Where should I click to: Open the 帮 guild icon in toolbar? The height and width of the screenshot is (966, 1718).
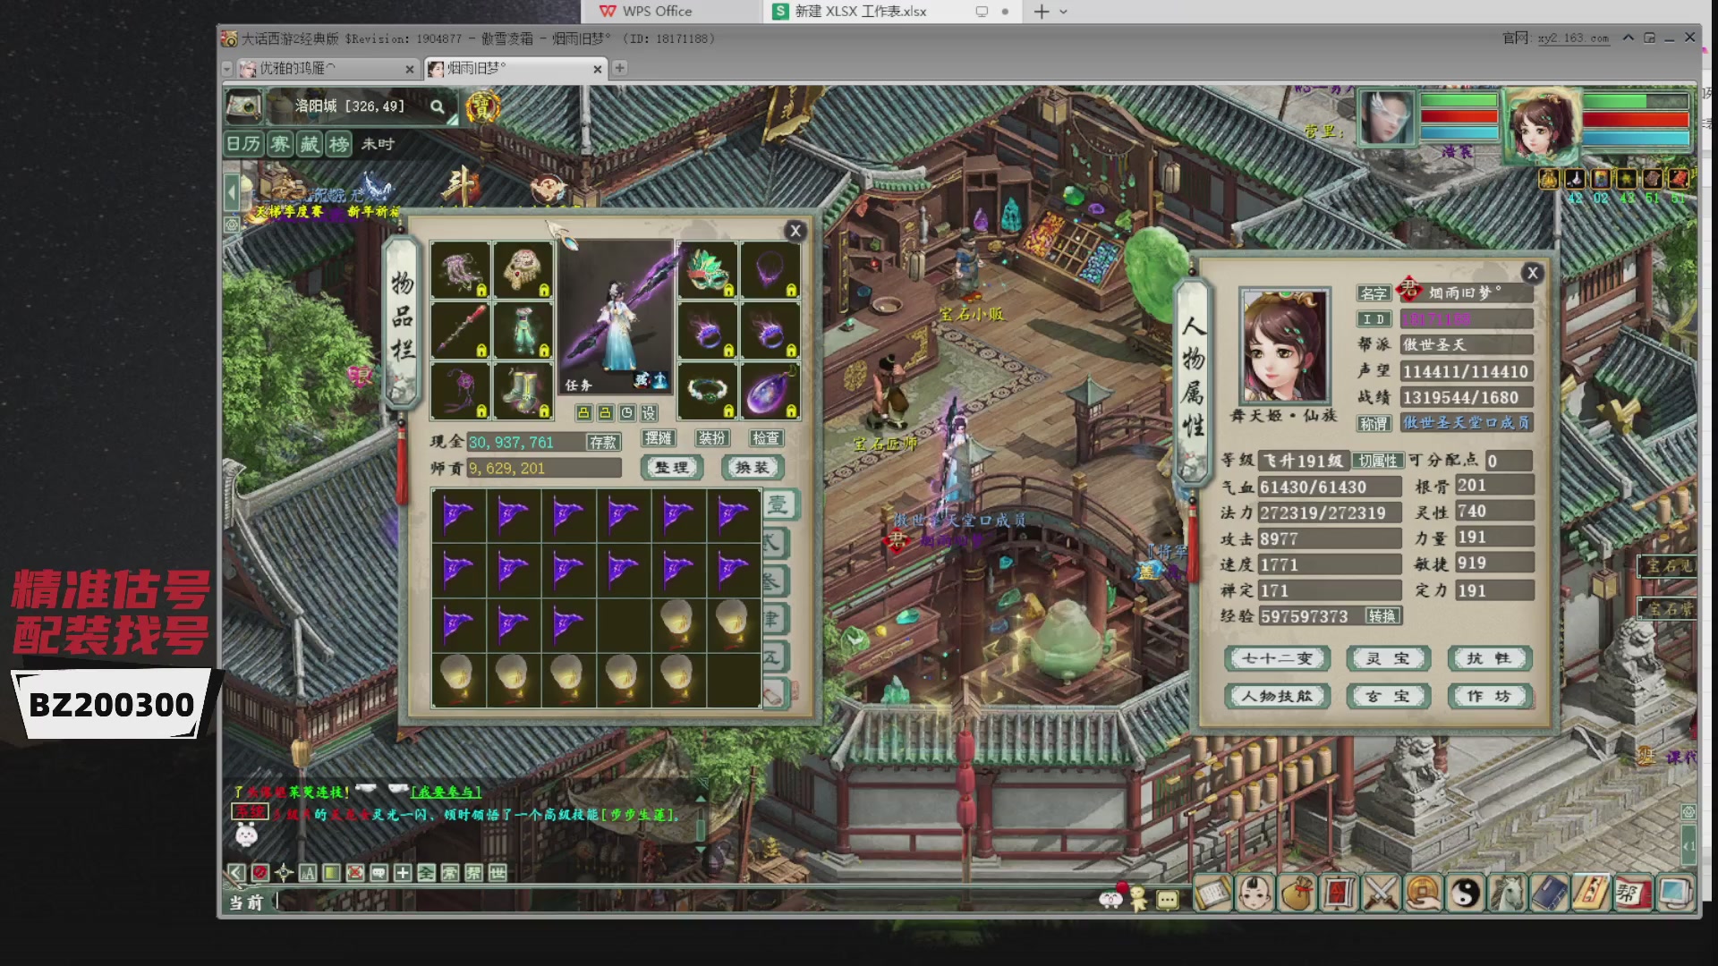click(1631, 893)
